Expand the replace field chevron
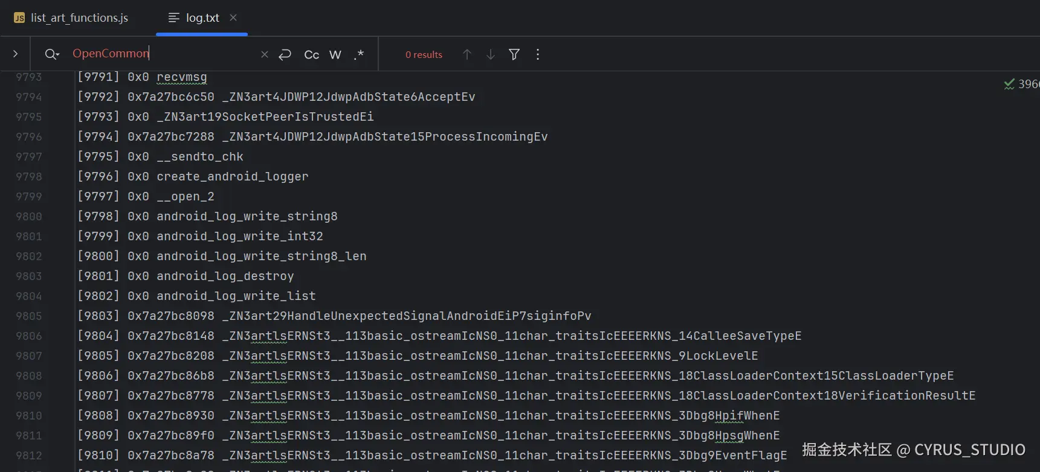 [15, 54]
